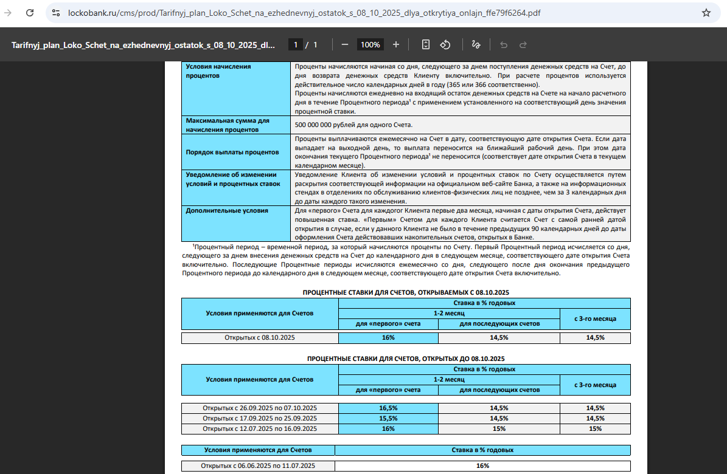Click the redo arrow in PDF toolbar
727x474 pixels.
[523, 44]
